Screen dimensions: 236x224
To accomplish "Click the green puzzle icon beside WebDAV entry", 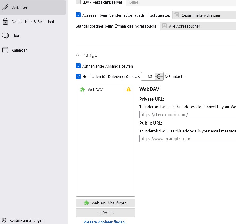I will 83,89.
